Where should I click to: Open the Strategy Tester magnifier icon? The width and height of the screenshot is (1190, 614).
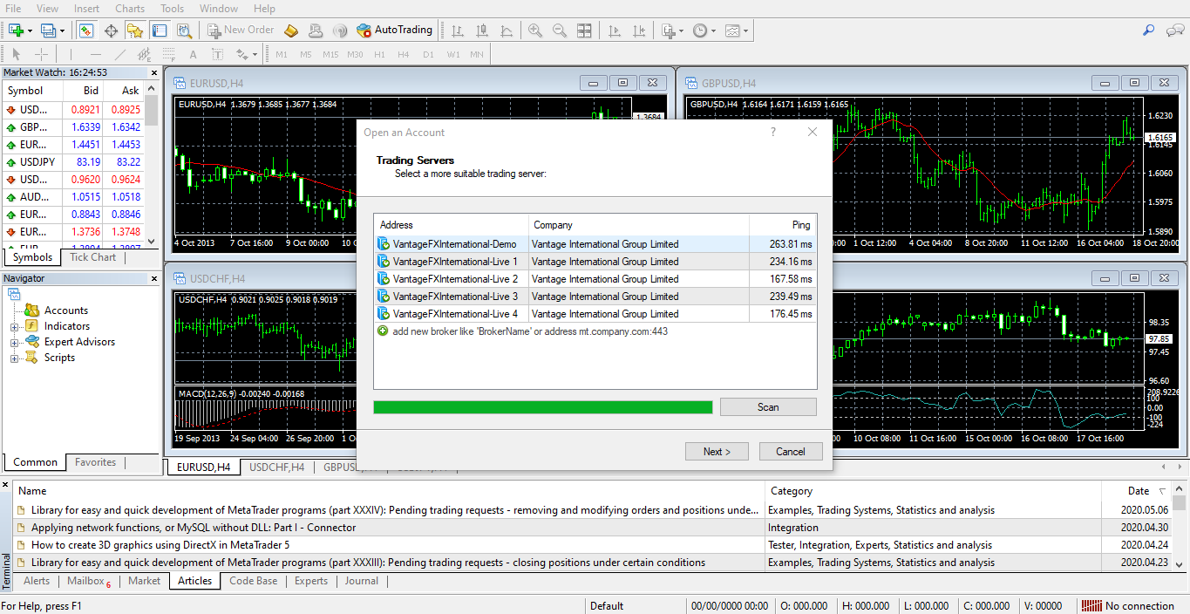click(x=184, y=31)
